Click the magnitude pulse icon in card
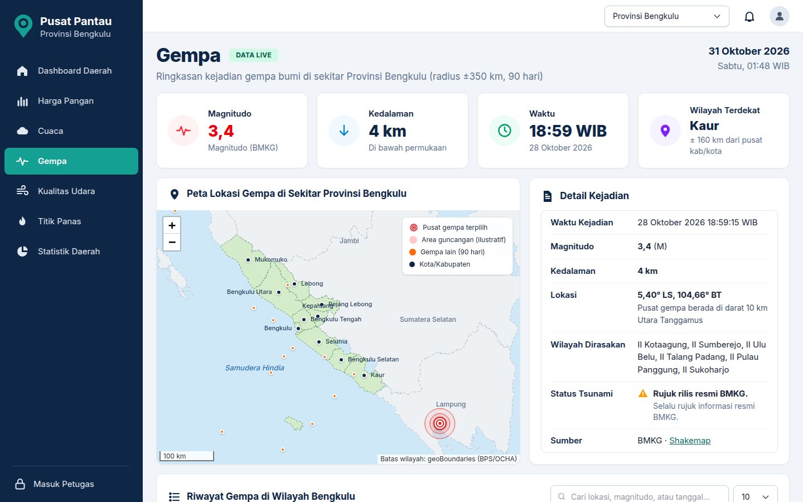 (x=183, y=131)
